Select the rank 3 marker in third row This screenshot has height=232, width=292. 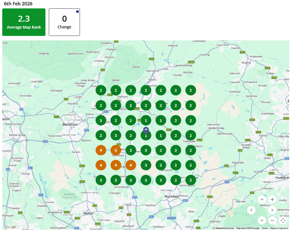(101, 121)
